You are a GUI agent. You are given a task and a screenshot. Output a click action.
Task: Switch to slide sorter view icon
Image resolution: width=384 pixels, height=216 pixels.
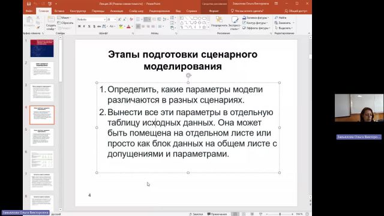click(x=244, y=214)
